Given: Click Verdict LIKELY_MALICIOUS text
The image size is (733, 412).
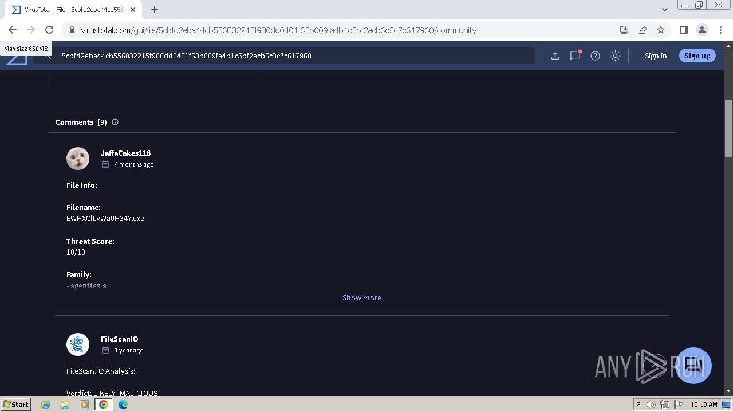Looking at the screenshot, I should (112, 393).
